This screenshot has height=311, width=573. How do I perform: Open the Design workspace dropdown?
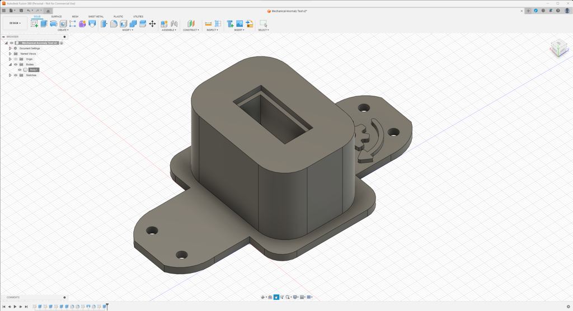[15, 23]
